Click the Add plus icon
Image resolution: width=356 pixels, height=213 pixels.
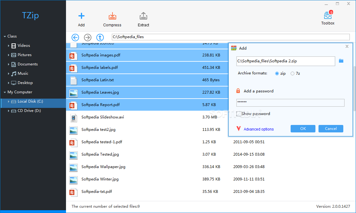click(81, 16)
